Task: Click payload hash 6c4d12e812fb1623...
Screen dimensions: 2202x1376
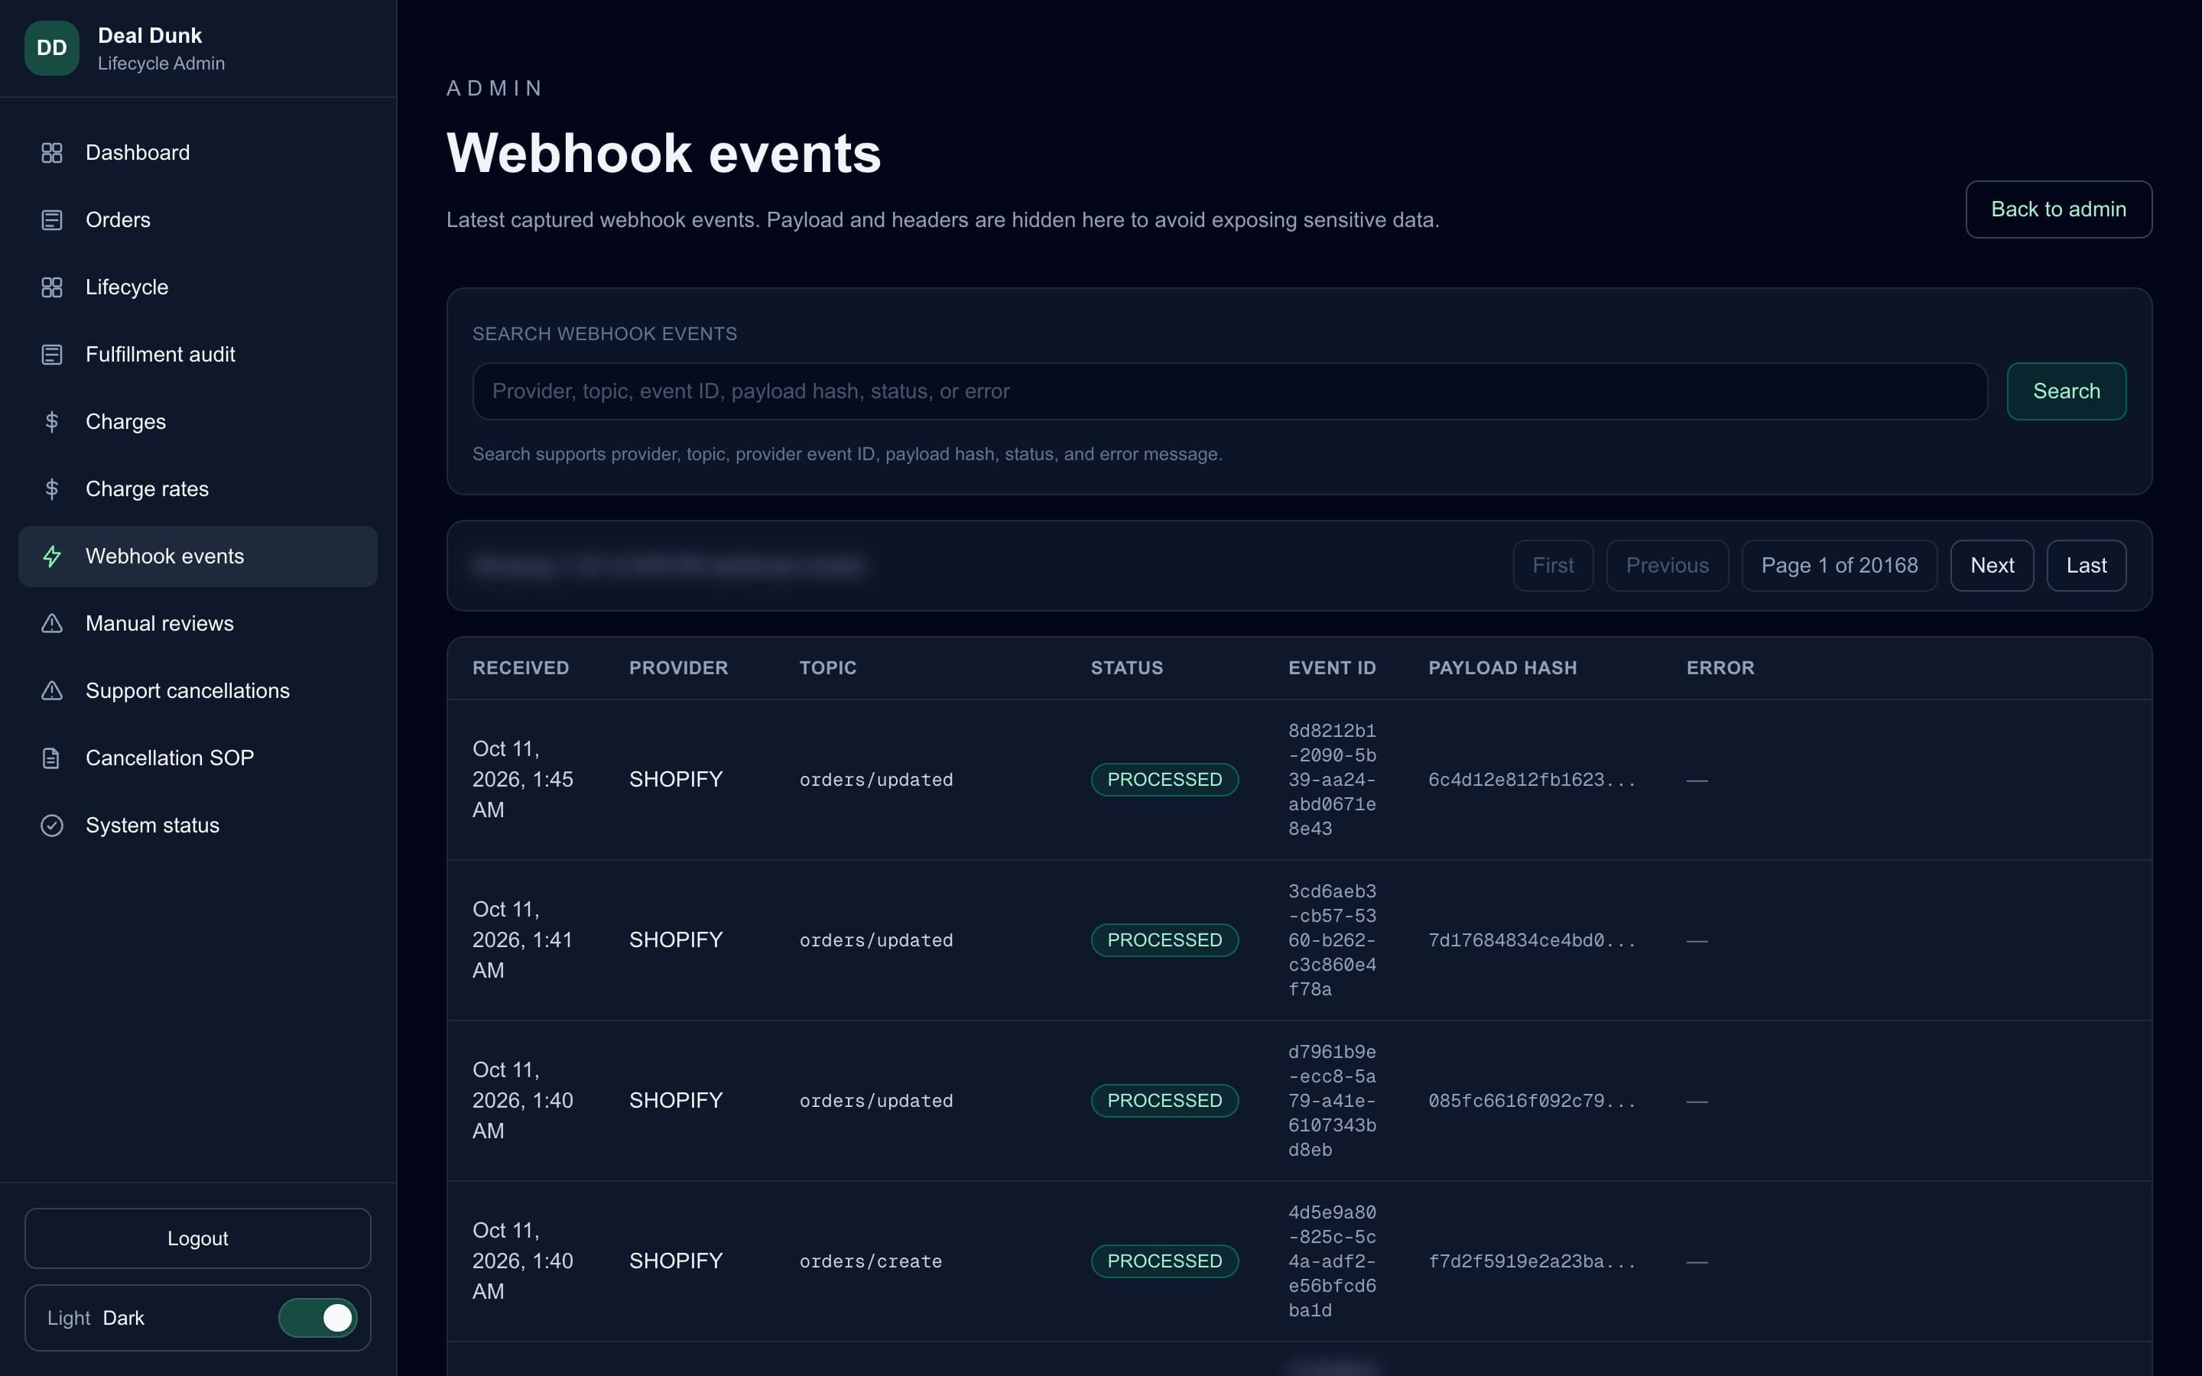Action: point(1531,780)
